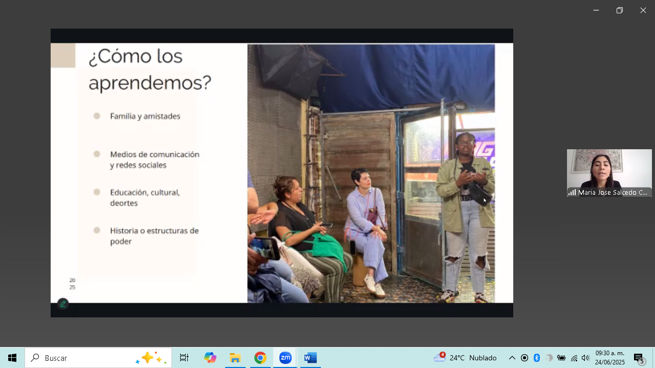
Task: Open the clock and calendar flyout
Action: point(609,358)
